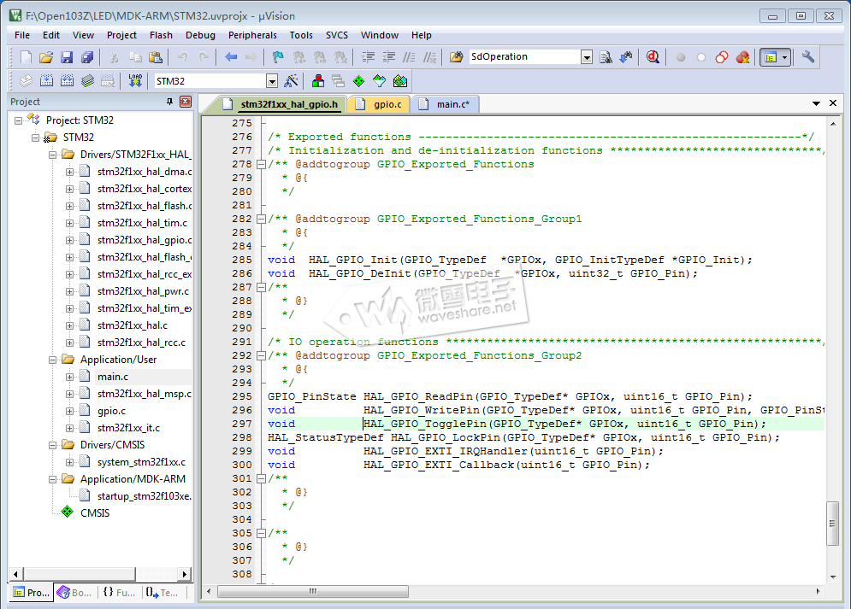Image resolution: width=851 pixels, height=609 pixels.
Task: Create a new file with toolbar icon
Action: (x=26, y=57)
